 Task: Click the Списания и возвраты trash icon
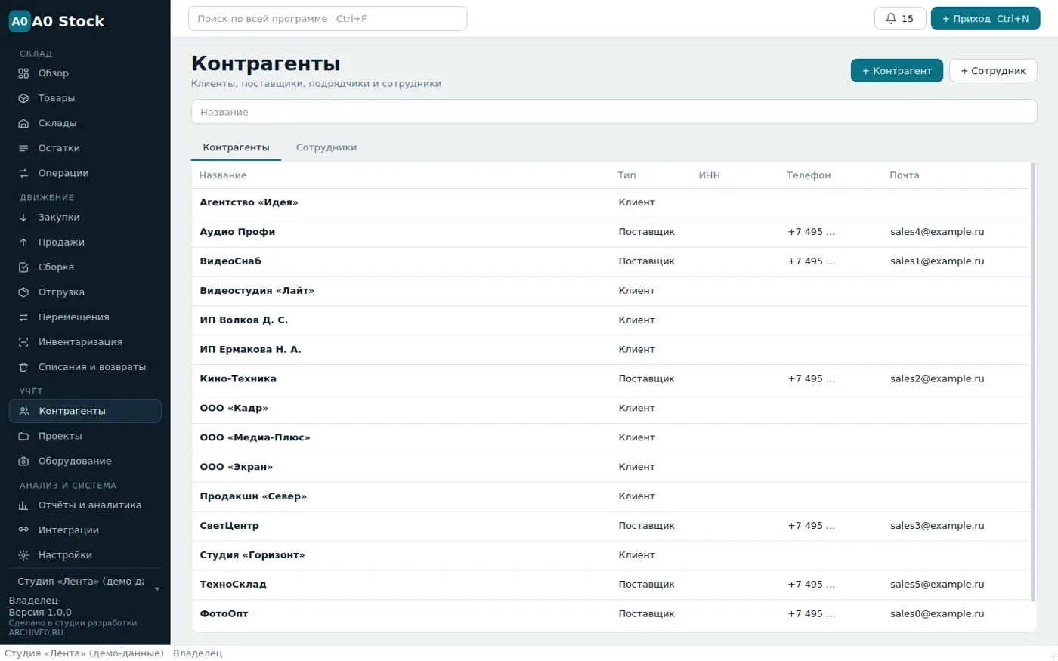point(23,366)
